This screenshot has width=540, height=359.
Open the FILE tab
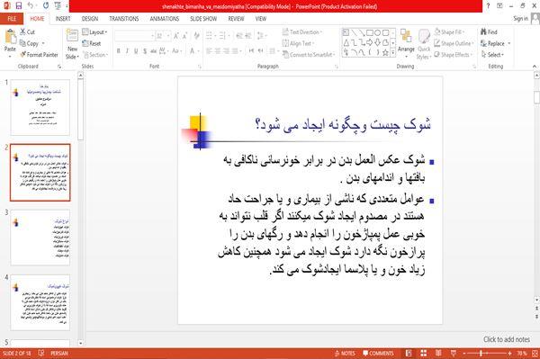point(12,19)
